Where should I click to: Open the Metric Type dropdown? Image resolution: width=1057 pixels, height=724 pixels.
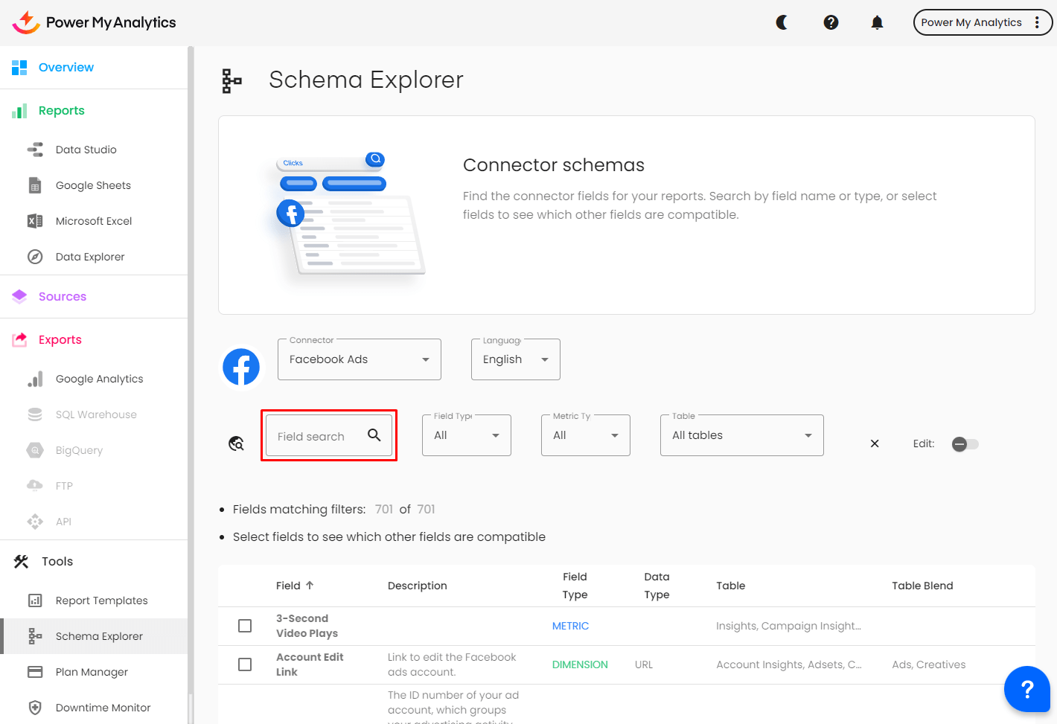click(586, 435)
